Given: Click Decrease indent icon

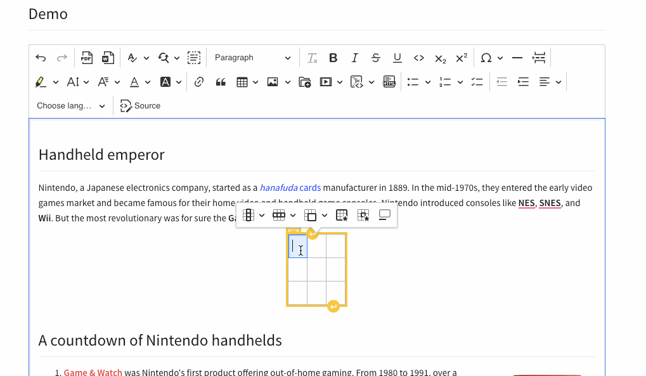Looking at the screenshot, I should click(x=502, y=82).
